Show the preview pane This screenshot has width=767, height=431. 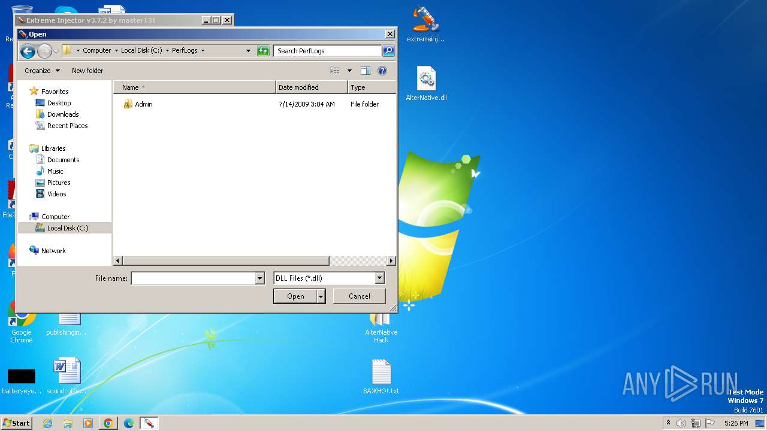click(366, 71)
